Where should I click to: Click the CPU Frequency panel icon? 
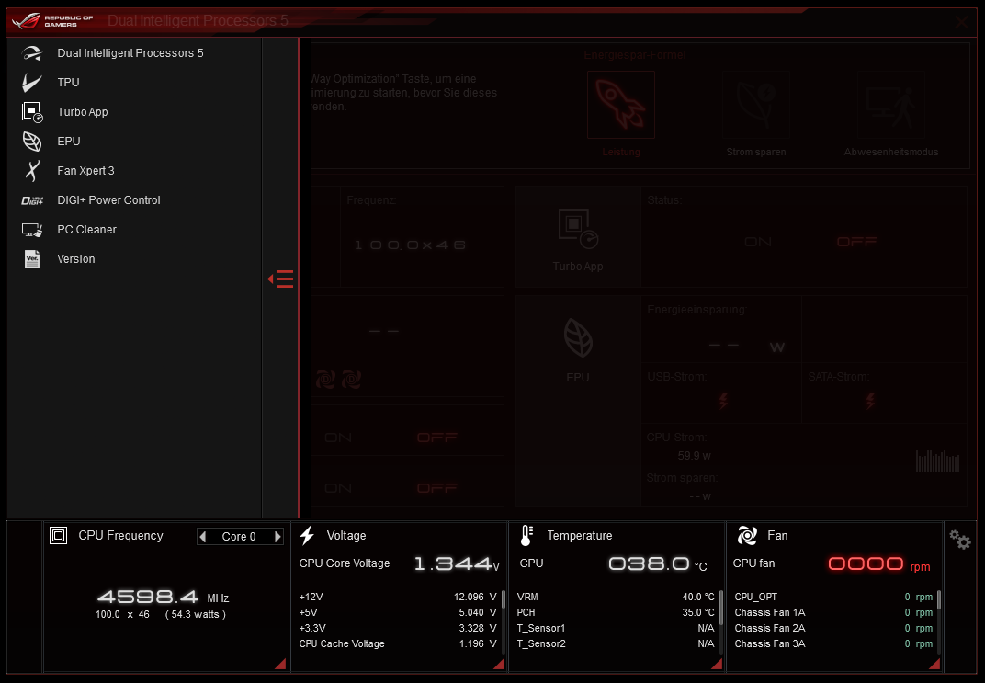click(x=58, y=535)
